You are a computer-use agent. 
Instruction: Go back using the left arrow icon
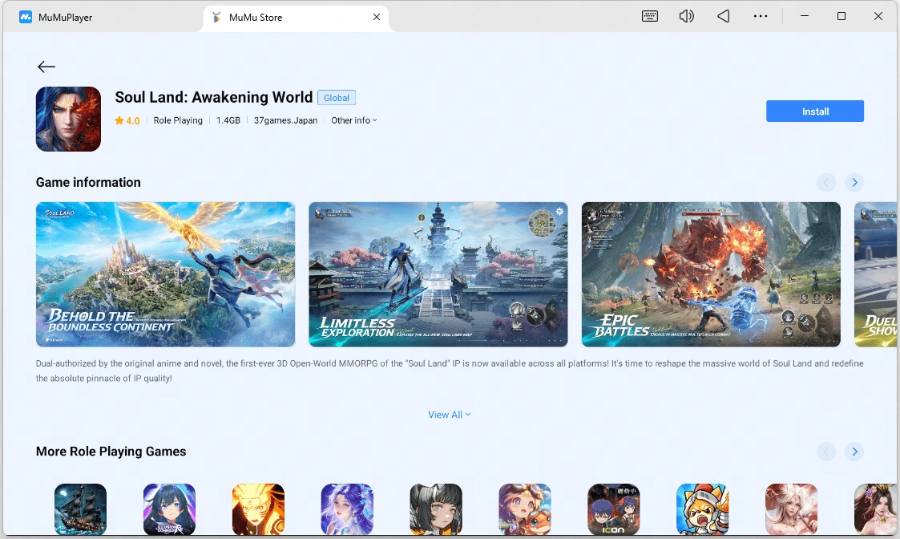pyautogui.click(x=46, y=67)
